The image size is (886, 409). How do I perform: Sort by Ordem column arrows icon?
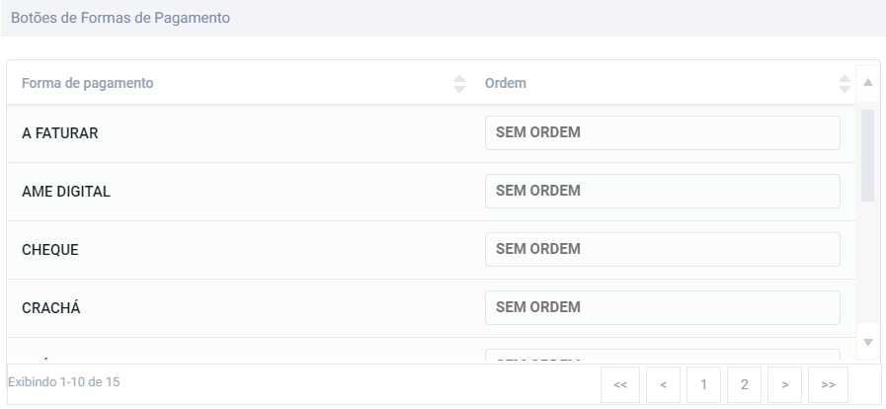coord(844,84)
